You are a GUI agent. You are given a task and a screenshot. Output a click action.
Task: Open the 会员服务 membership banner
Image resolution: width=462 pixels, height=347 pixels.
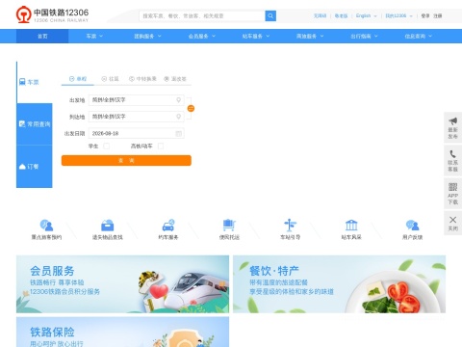(122, 284)
